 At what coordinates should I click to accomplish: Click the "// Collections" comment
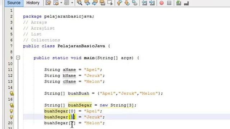click(42, 40)
